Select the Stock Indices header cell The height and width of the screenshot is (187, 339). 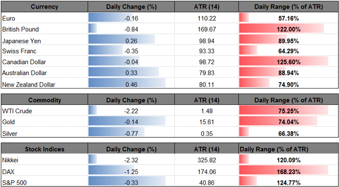click(x=44, y=149)
